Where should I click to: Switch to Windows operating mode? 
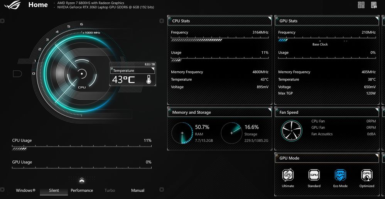click(25, 191)
